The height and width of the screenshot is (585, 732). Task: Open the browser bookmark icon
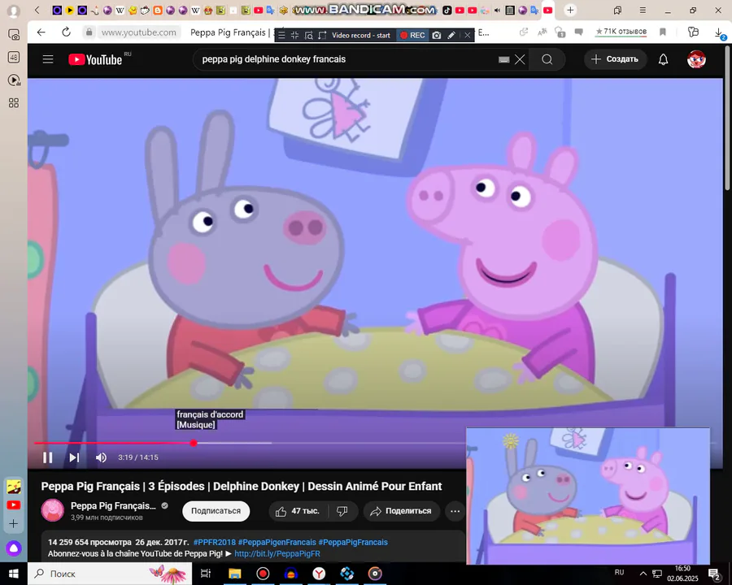(662, 32)
